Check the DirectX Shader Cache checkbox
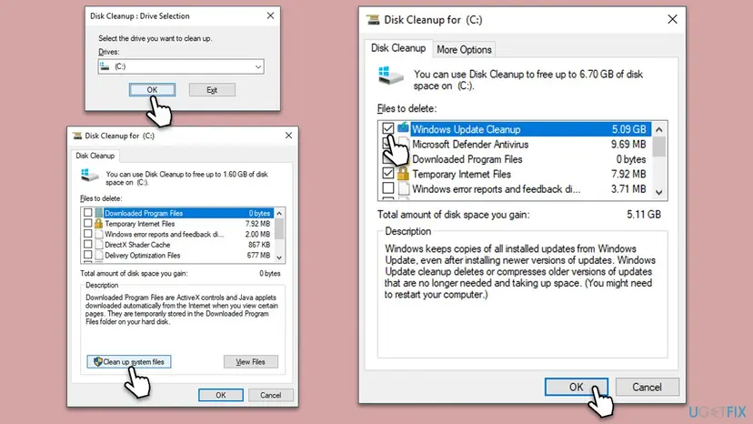Screen dimensions: 753x424 click(x=88, y=244)
